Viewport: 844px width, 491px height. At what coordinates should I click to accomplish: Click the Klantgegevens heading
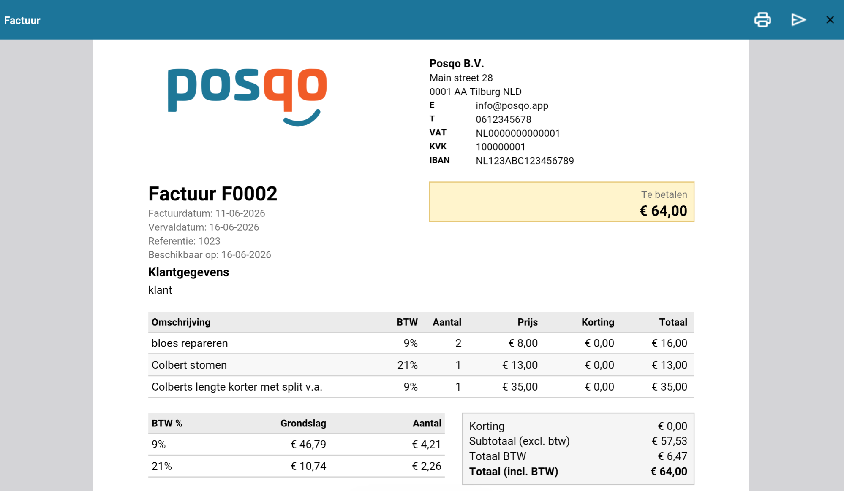[188, 272]
